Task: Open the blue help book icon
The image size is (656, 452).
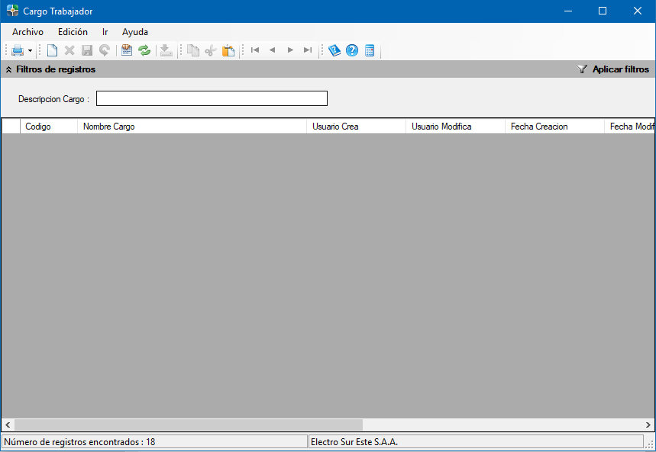Action: tap(334, 50)
